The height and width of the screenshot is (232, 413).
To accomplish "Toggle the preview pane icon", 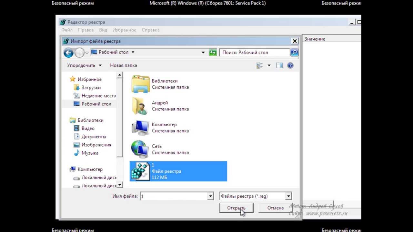I will (x=279, y=65).
